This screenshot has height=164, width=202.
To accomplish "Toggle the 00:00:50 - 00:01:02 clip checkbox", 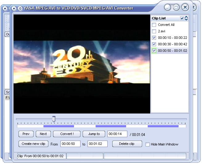I will 154,51.
